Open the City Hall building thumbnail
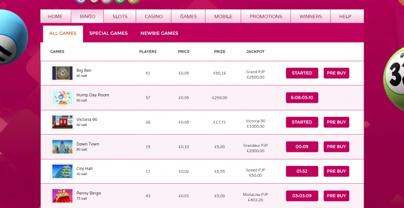404x208 pixels. click(62, 171)
